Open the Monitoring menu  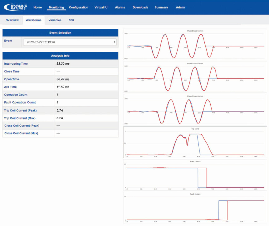56,7
